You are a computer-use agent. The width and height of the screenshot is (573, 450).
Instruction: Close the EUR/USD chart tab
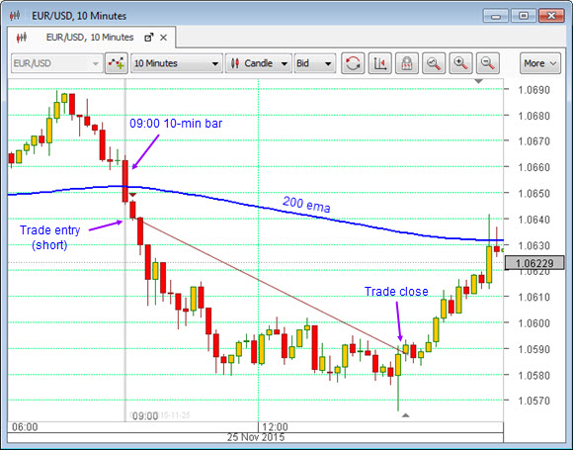pos(164,38)
